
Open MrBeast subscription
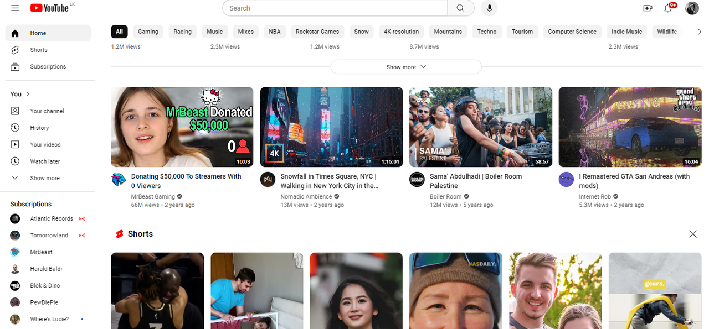48,252
